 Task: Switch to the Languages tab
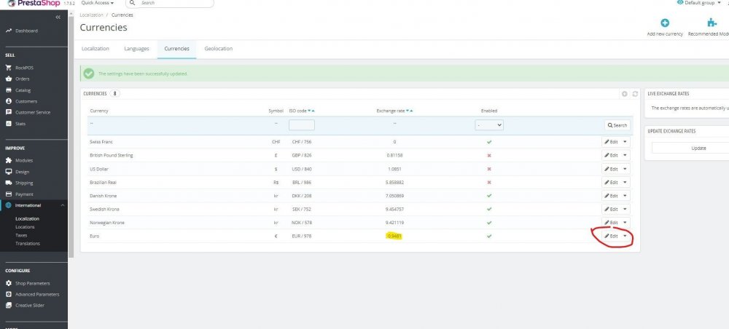(136, 49)
